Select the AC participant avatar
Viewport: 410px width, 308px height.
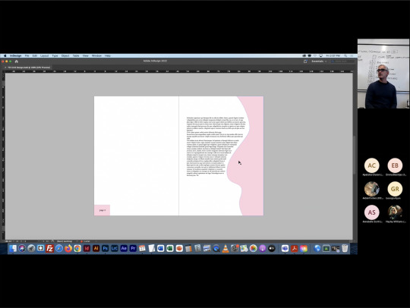coord(371,165)
